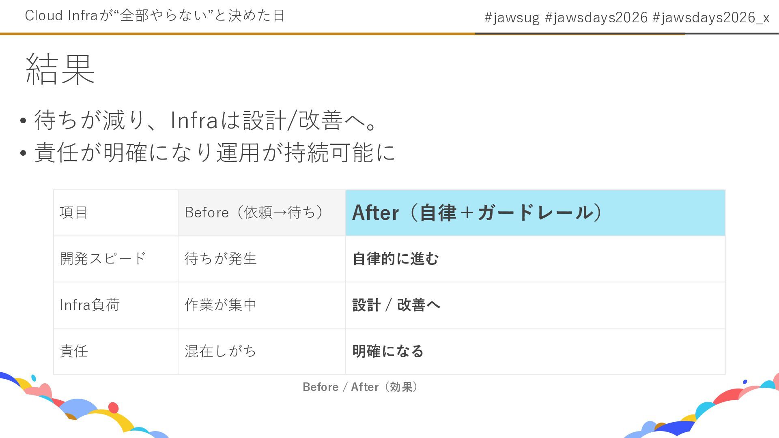Click the second bullet about 責任が明確
The height and width of the screenshot is (438, 779).
click(214, 153)
